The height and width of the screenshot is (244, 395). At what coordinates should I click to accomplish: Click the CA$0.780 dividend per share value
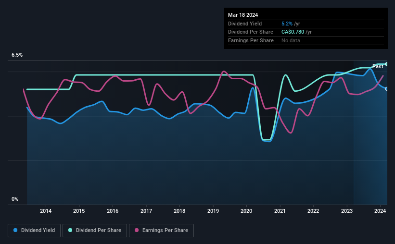(x=293, y=32)
